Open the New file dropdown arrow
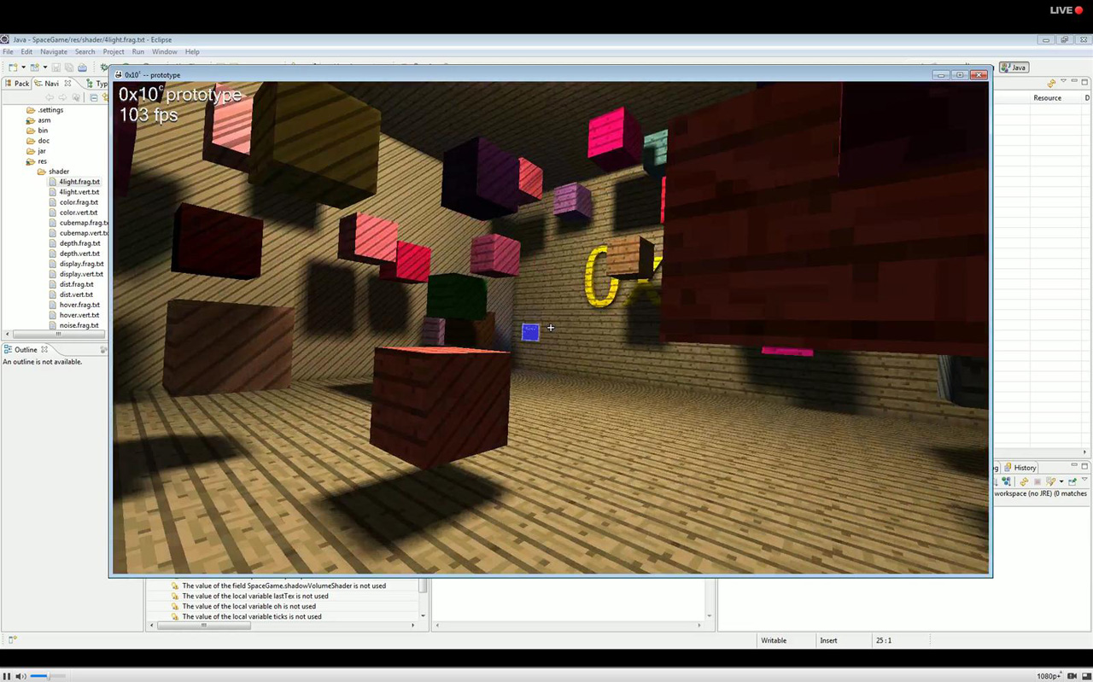 [x=23, y=67]
